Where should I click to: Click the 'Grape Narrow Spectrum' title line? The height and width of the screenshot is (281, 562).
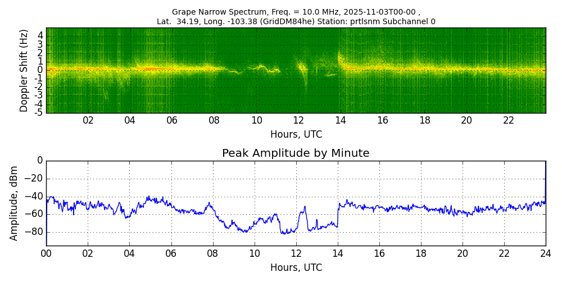(x=296, y=12)
